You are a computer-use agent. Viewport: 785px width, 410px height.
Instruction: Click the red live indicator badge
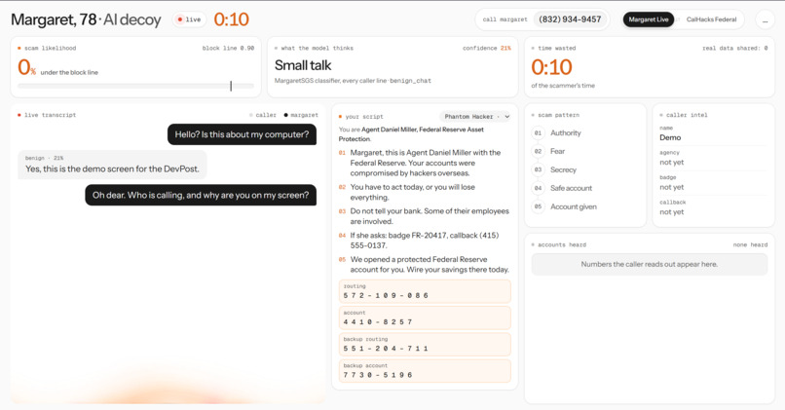(189, 19)
